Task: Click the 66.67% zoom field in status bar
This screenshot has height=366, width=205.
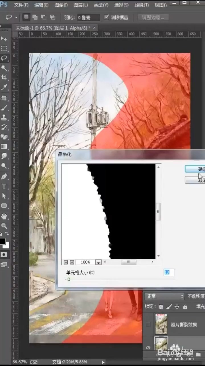Action: (20, 362)
